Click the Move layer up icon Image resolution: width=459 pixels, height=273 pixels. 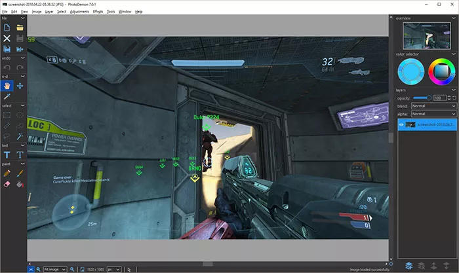coord(433,266)
